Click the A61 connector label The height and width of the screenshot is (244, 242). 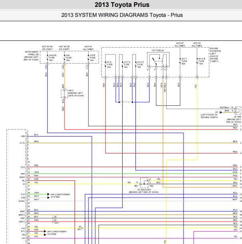point(79,229)
